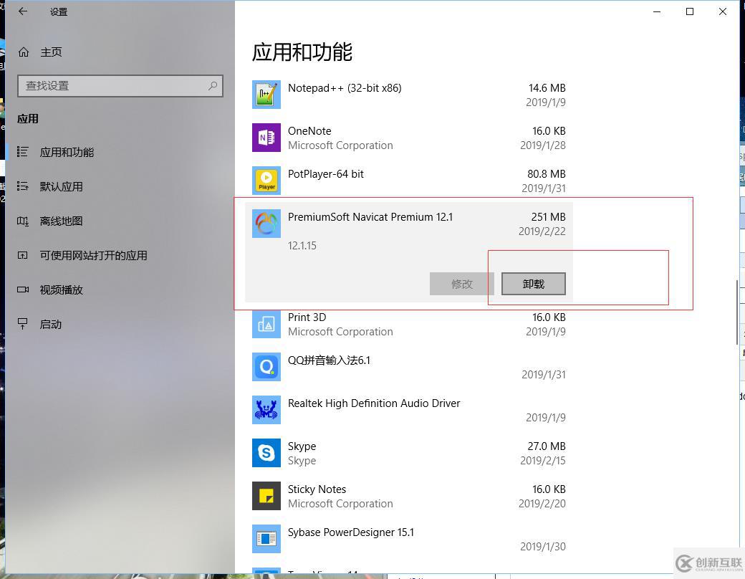Select the QQ拼音输入法6.1 entry
This screenshot has height=579, width=745.
point(329,360)
